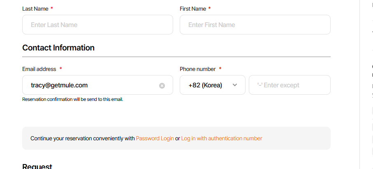Click the Request section heading
This screenshot has height=169, width=373.
[x=37, y=166]
